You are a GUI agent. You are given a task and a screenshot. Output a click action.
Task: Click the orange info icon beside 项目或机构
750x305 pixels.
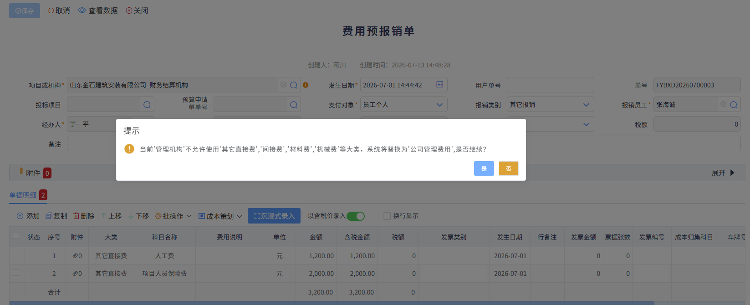coord(306,85)
